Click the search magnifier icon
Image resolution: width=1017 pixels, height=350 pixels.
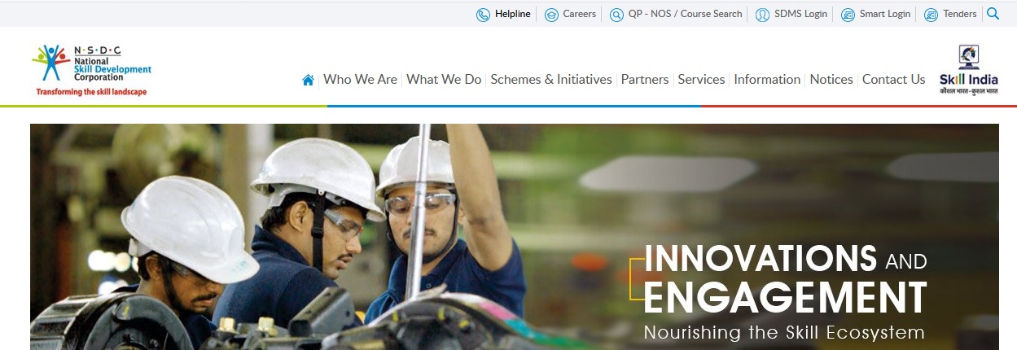[993, 14]
